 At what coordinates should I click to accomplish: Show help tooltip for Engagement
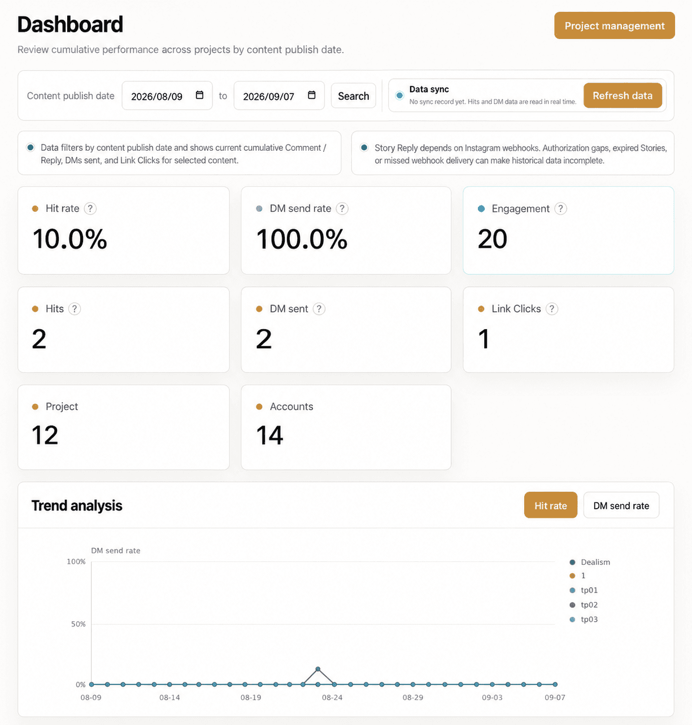click(x=560, y=208)
